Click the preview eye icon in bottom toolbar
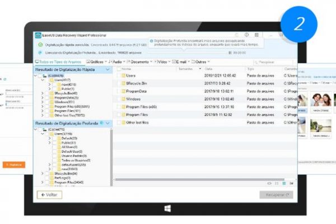This screenshot has width=336, height=224. (x=269, y=183)
